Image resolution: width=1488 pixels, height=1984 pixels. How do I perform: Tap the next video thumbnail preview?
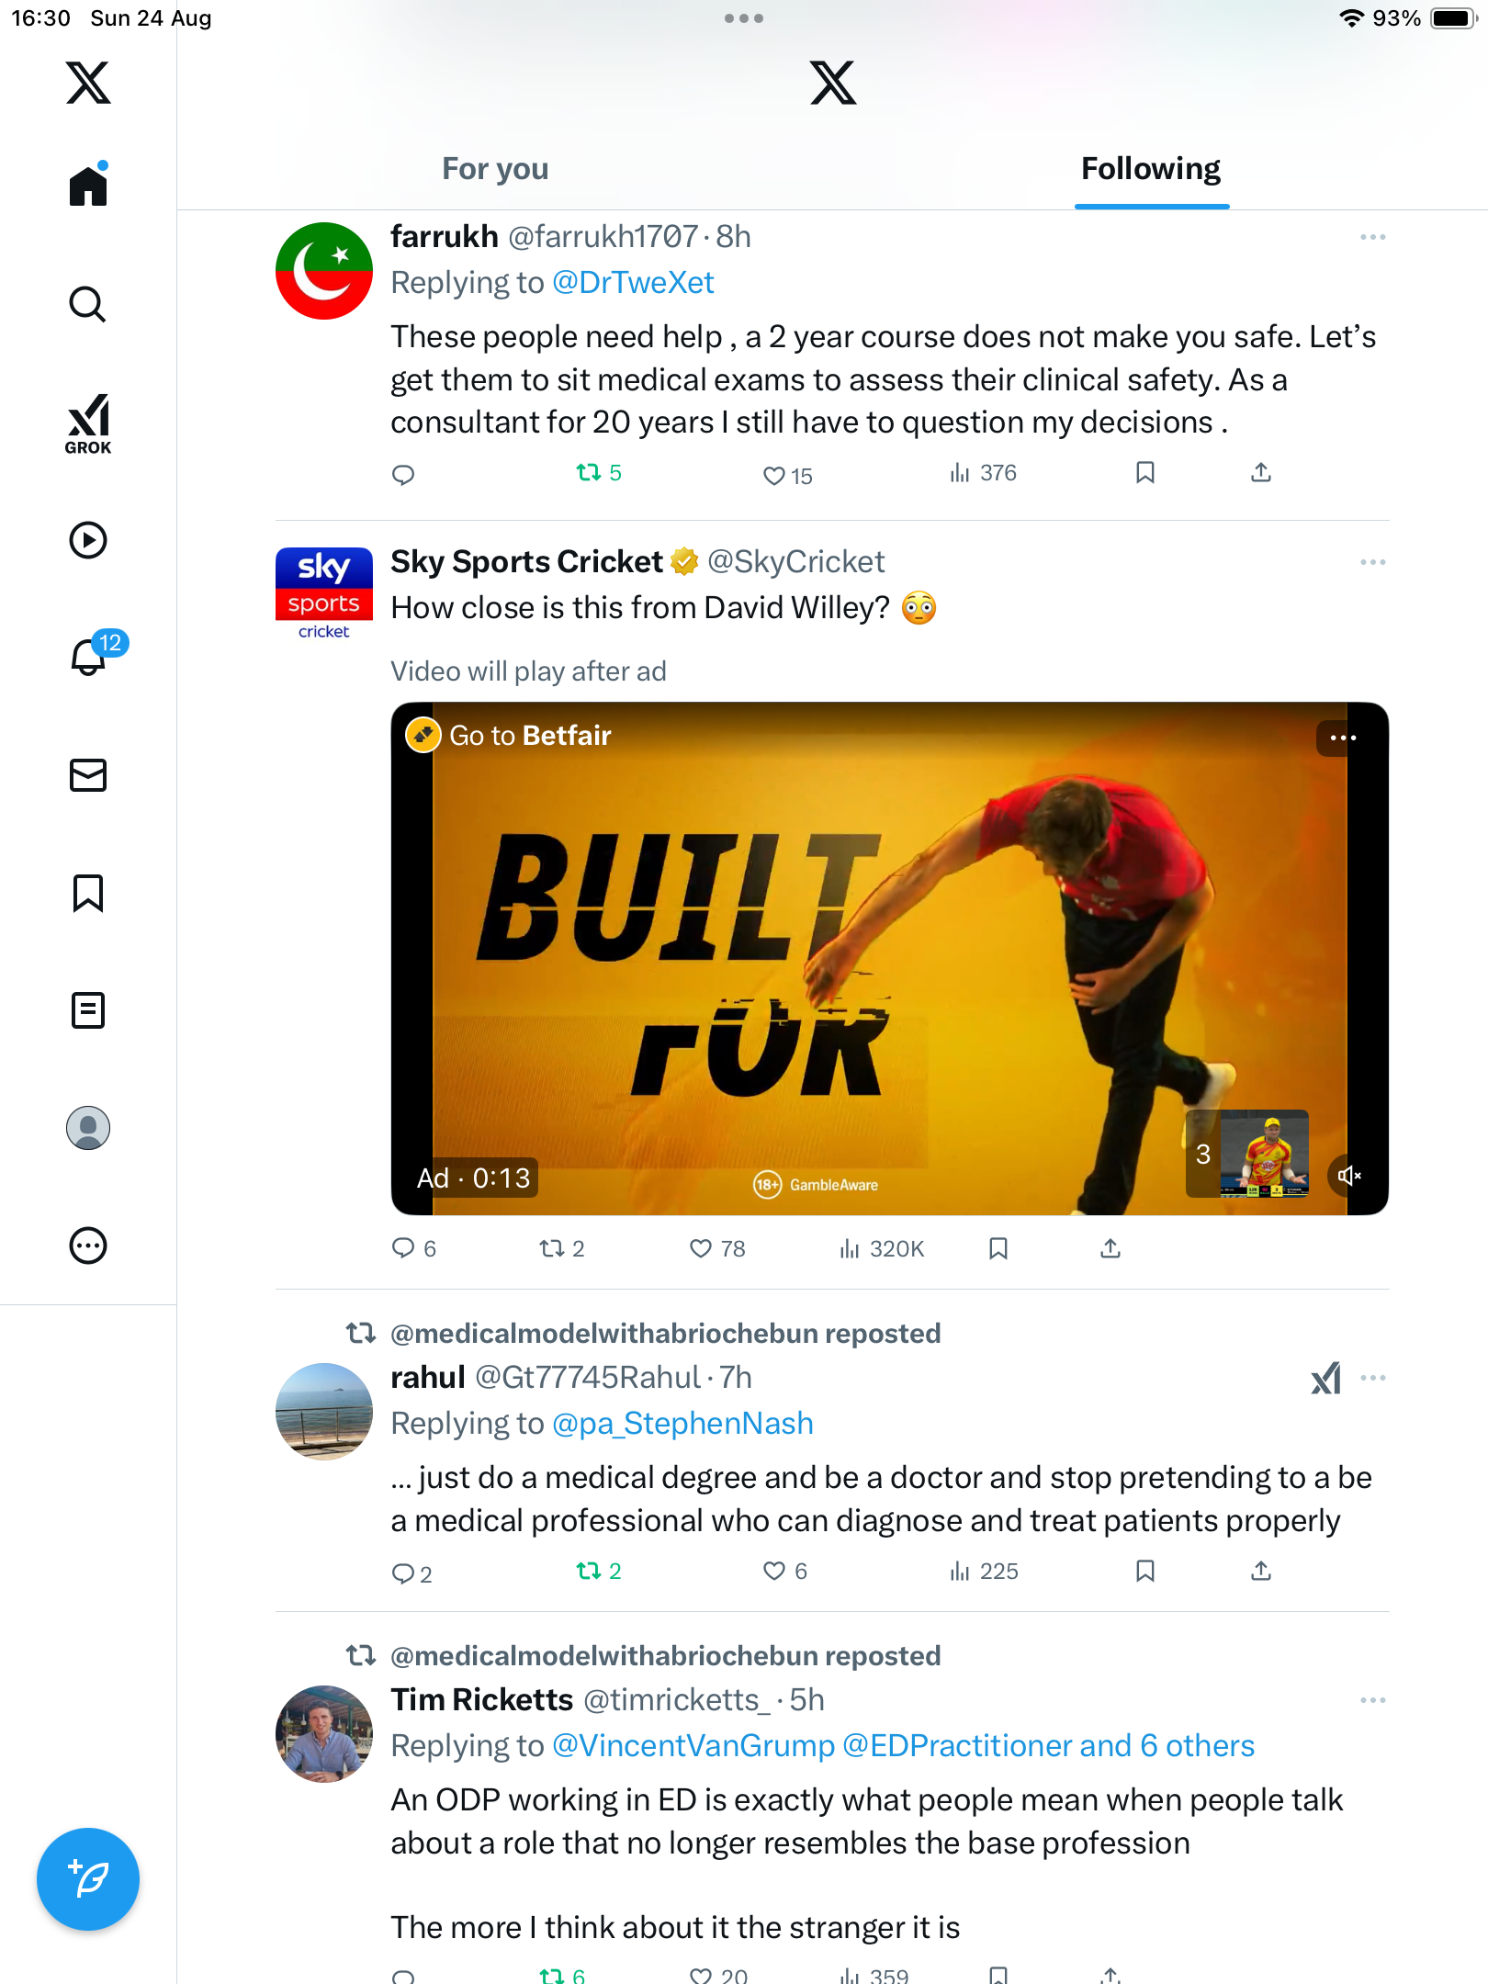[x=1263, y=1153]
